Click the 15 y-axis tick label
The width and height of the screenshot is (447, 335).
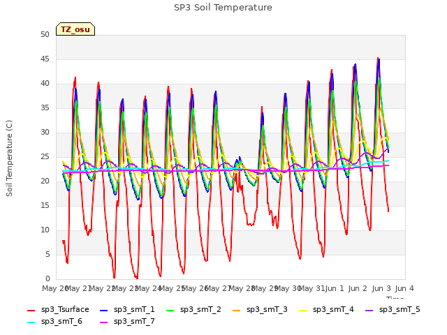tap(45, 205)
